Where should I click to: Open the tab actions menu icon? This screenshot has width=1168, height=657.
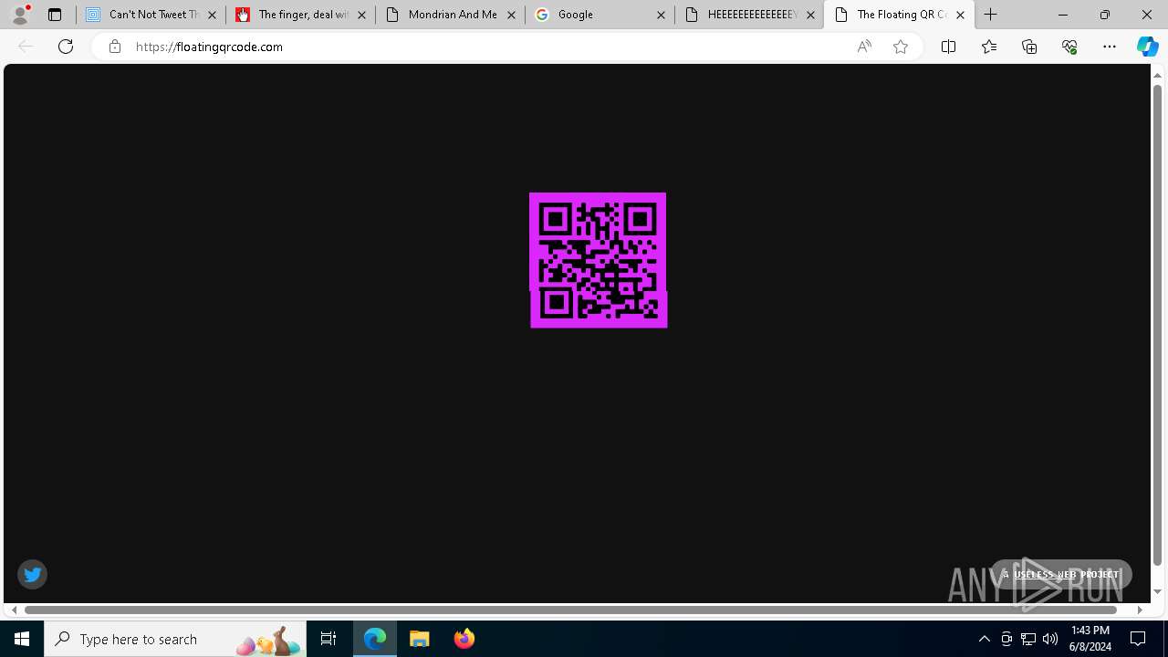coord(55,15)
